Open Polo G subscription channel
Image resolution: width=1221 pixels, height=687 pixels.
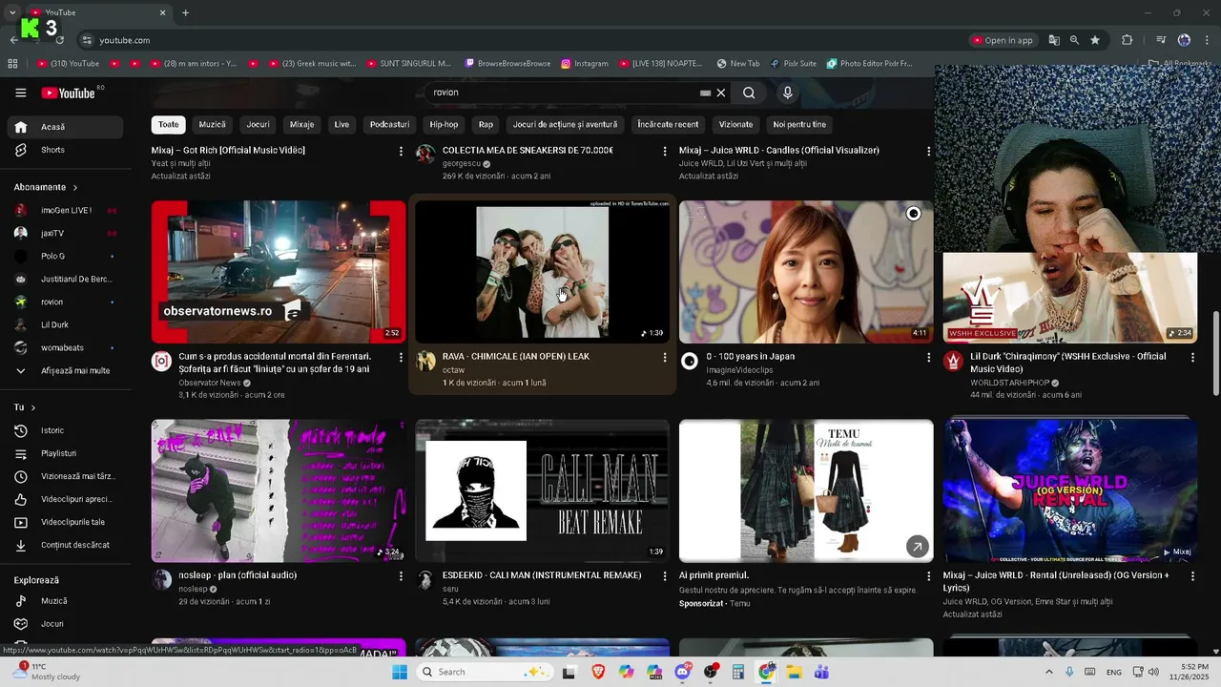coord(64,256)
